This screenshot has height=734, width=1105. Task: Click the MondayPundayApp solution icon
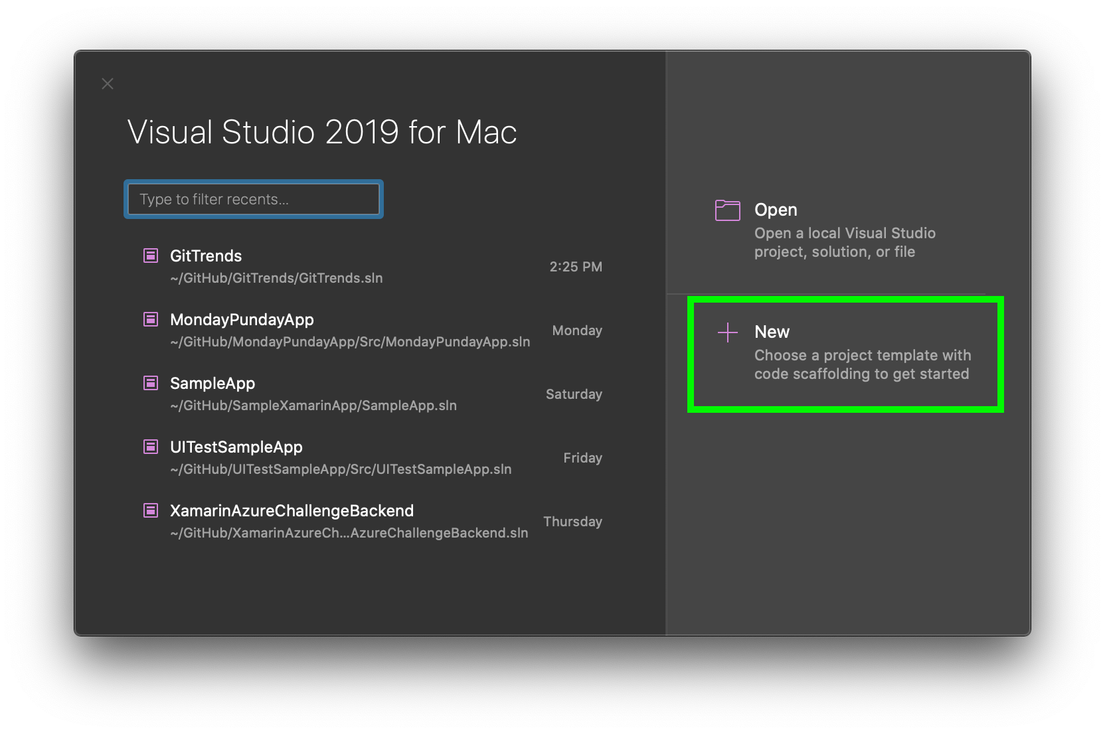pyautogui.click(x=151, y=319)
